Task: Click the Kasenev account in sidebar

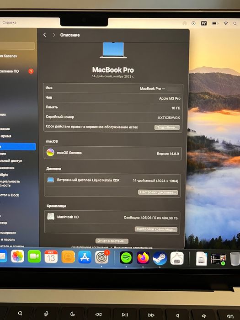Action: coord(9,56)
